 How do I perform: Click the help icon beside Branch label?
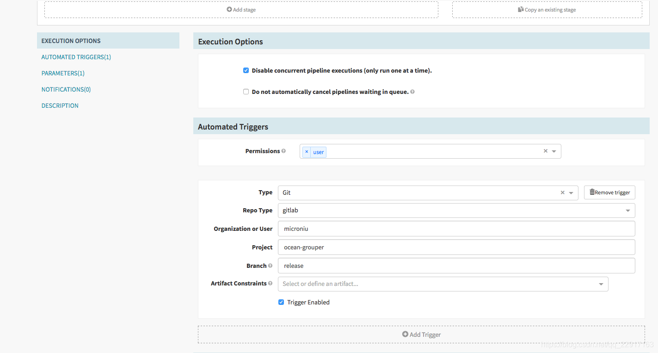click(x=270, y=266)
